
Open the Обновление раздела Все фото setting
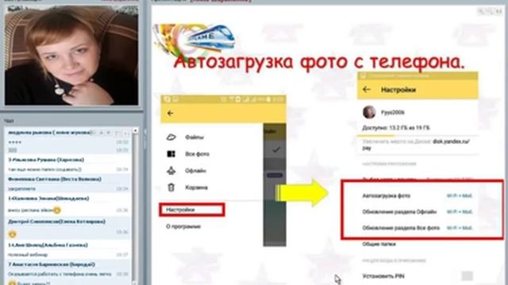(401, 228)
